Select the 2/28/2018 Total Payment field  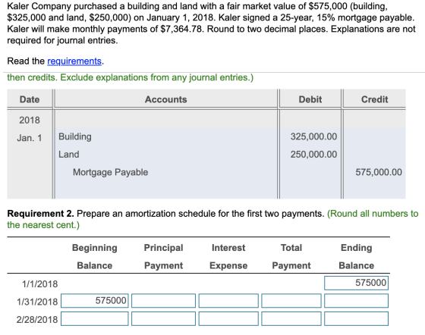[291, 319]
